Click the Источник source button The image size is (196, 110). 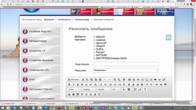pos(73,79)
